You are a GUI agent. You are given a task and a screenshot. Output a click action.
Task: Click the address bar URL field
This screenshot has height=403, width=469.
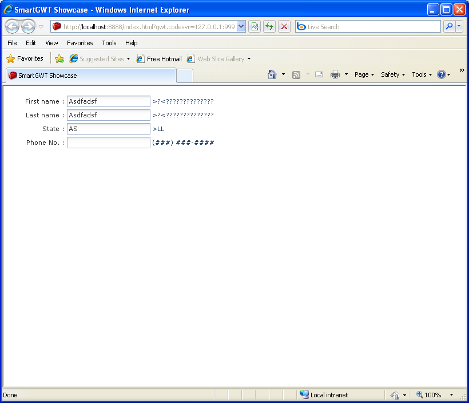click(148, 27)
